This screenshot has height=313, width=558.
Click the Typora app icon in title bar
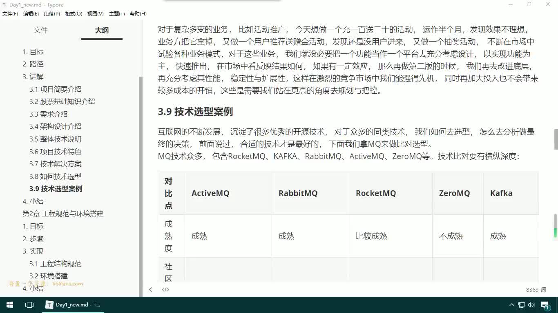click(4, 4)
